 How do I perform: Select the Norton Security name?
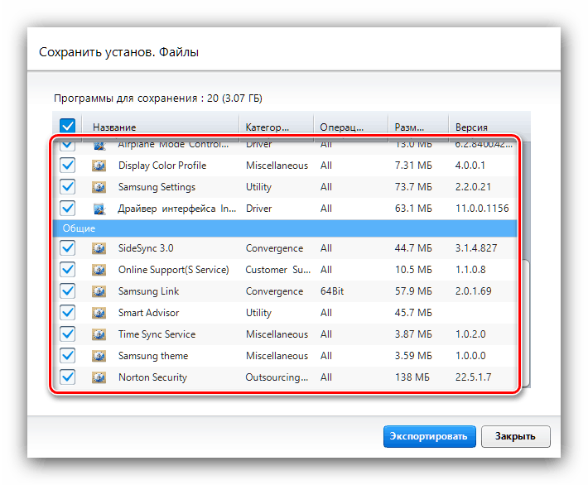coord(152,377)
